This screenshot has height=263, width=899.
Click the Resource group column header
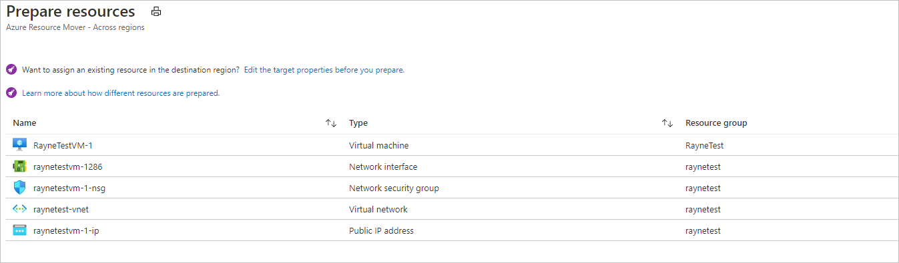[x=716, y=123]
